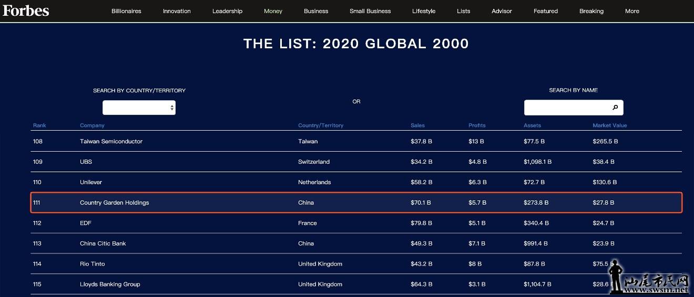Open the country/territory dropdown

(x=139, y=108)
